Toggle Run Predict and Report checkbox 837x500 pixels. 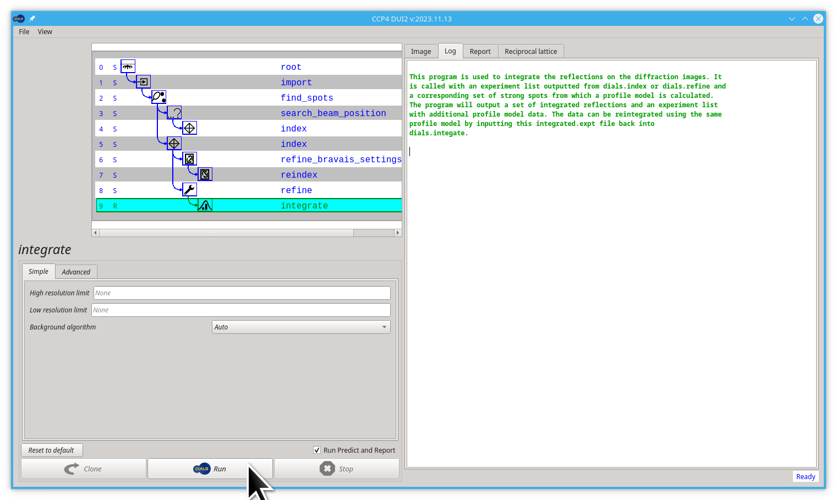[x=317, y=450]
